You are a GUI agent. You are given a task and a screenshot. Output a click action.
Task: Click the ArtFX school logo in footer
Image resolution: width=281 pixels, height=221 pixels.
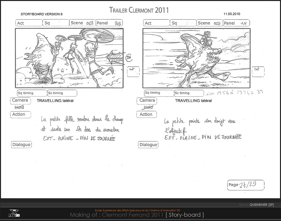[x=14, y=213]
